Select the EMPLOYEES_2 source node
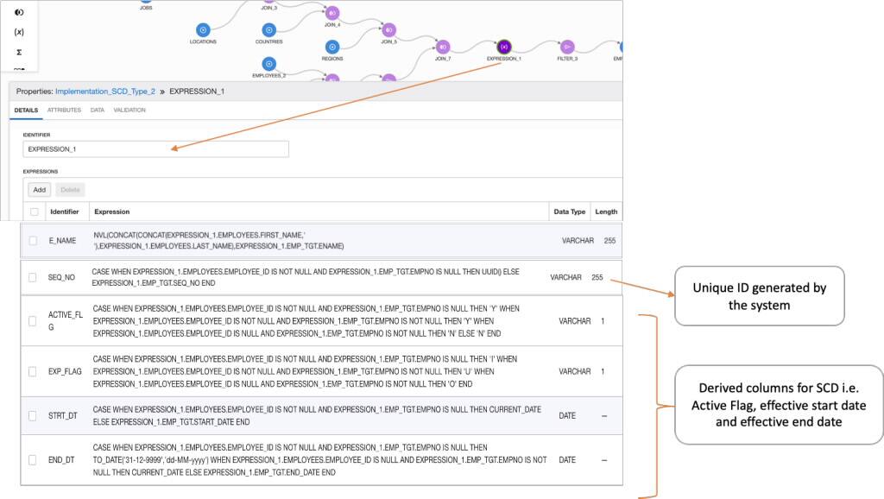This screenshot has height=499, width=884. click(x=268, y=62)
